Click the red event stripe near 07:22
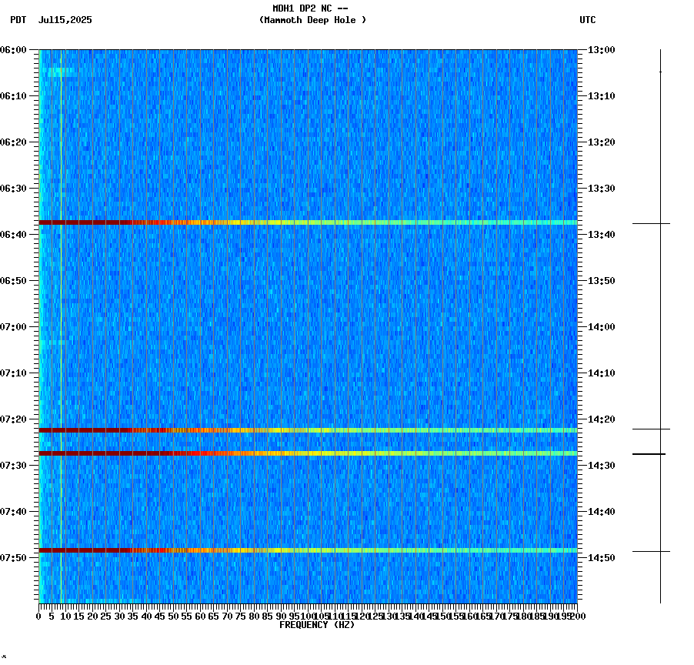694x665 pixels. [x=308, y=429]
